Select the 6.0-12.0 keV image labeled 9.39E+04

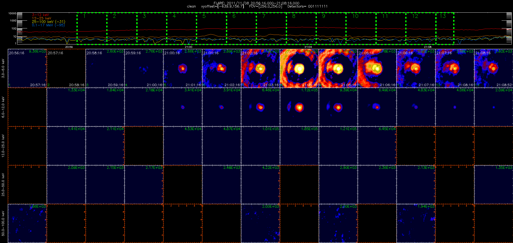pyautogui.click(x=338, y=107)
